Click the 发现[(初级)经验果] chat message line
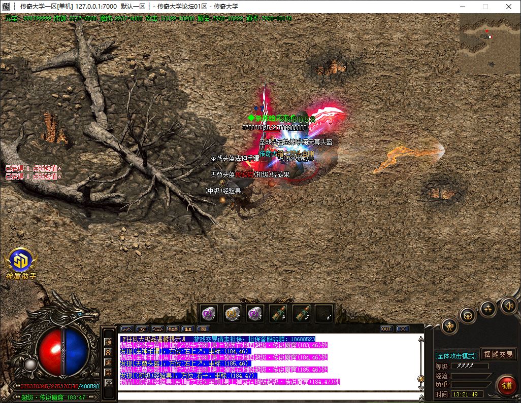 [188, 376]
